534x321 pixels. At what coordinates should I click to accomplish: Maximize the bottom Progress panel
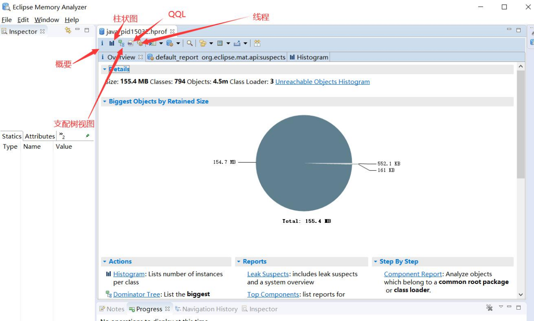[518, 308]
